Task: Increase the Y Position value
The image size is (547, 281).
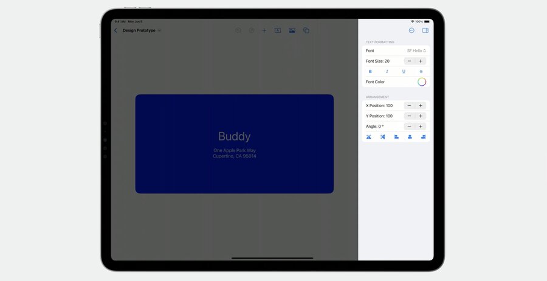Action: [421, 116]
